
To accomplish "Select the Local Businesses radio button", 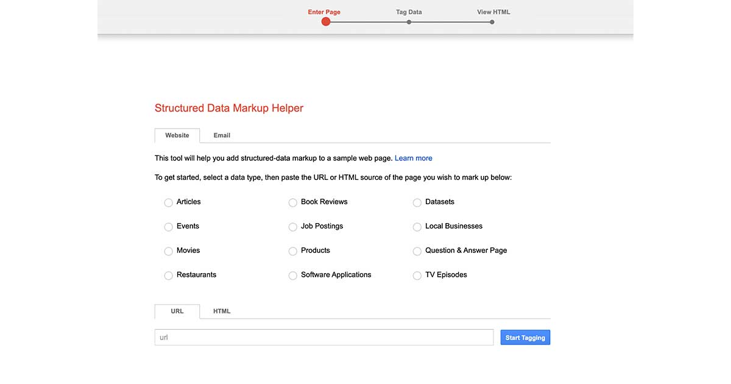I will pos(417,227).
